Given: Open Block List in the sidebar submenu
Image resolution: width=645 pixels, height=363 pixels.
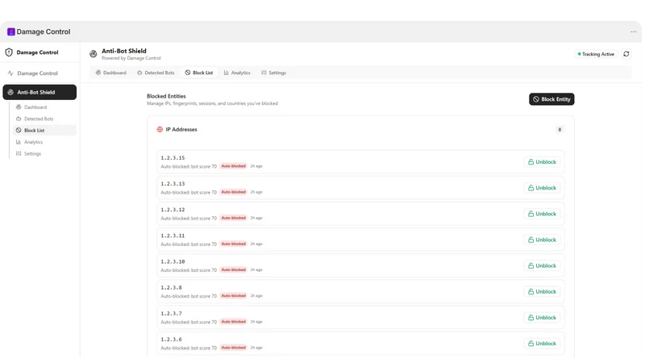Looking at the screenshot, I should (x=44, y=130).
